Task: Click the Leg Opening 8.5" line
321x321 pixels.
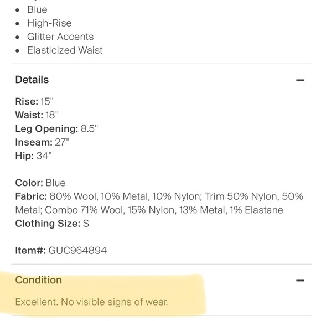Action: coord(56,128)
